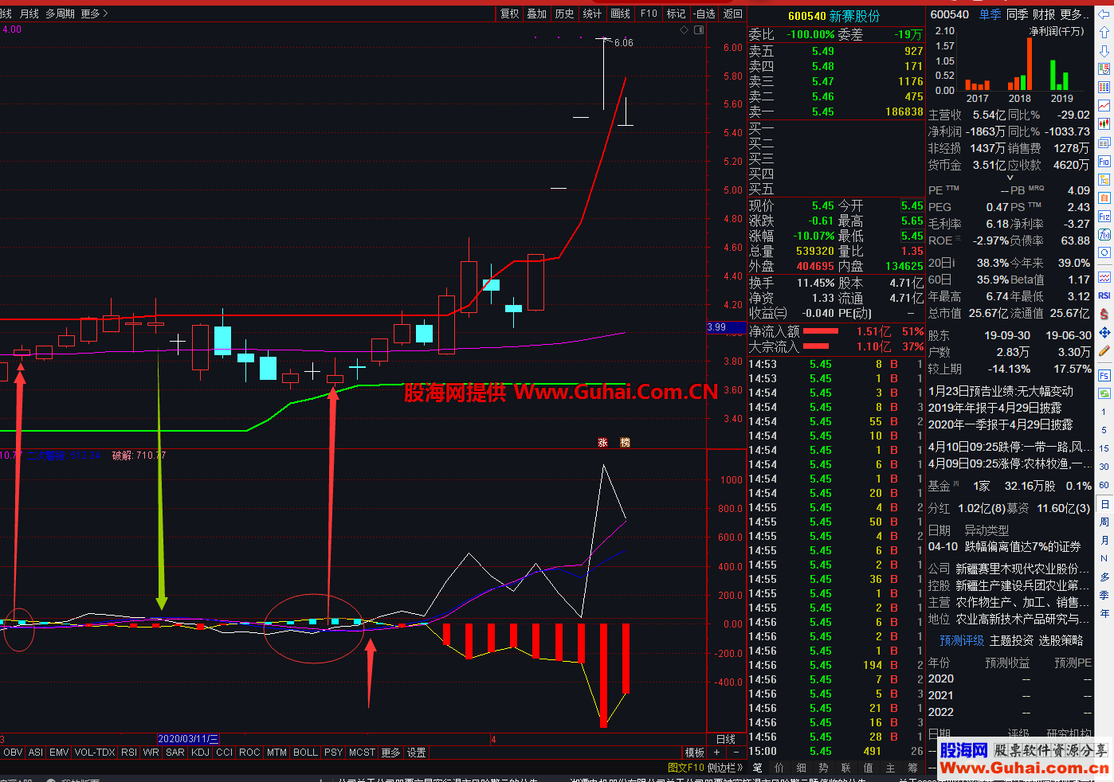
Task: Zoom in chart with plus button
Action: (717, 752)
